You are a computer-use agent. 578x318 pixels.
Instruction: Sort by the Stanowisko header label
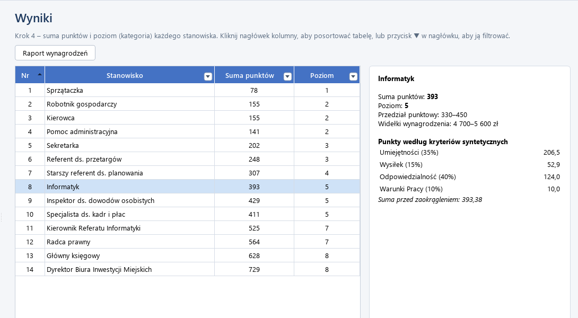click(x=125, y=76)
